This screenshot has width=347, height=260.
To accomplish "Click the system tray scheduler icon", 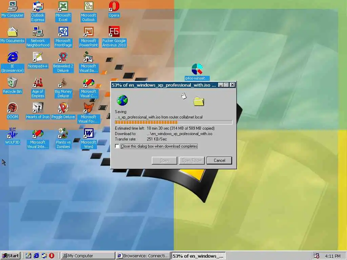I will [317, 256].
